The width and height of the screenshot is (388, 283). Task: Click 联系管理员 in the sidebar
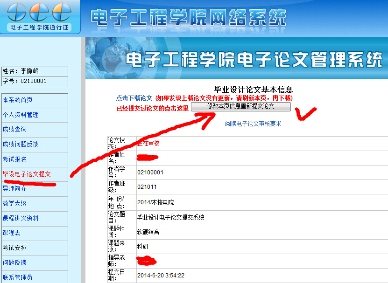tap(18, 277)
